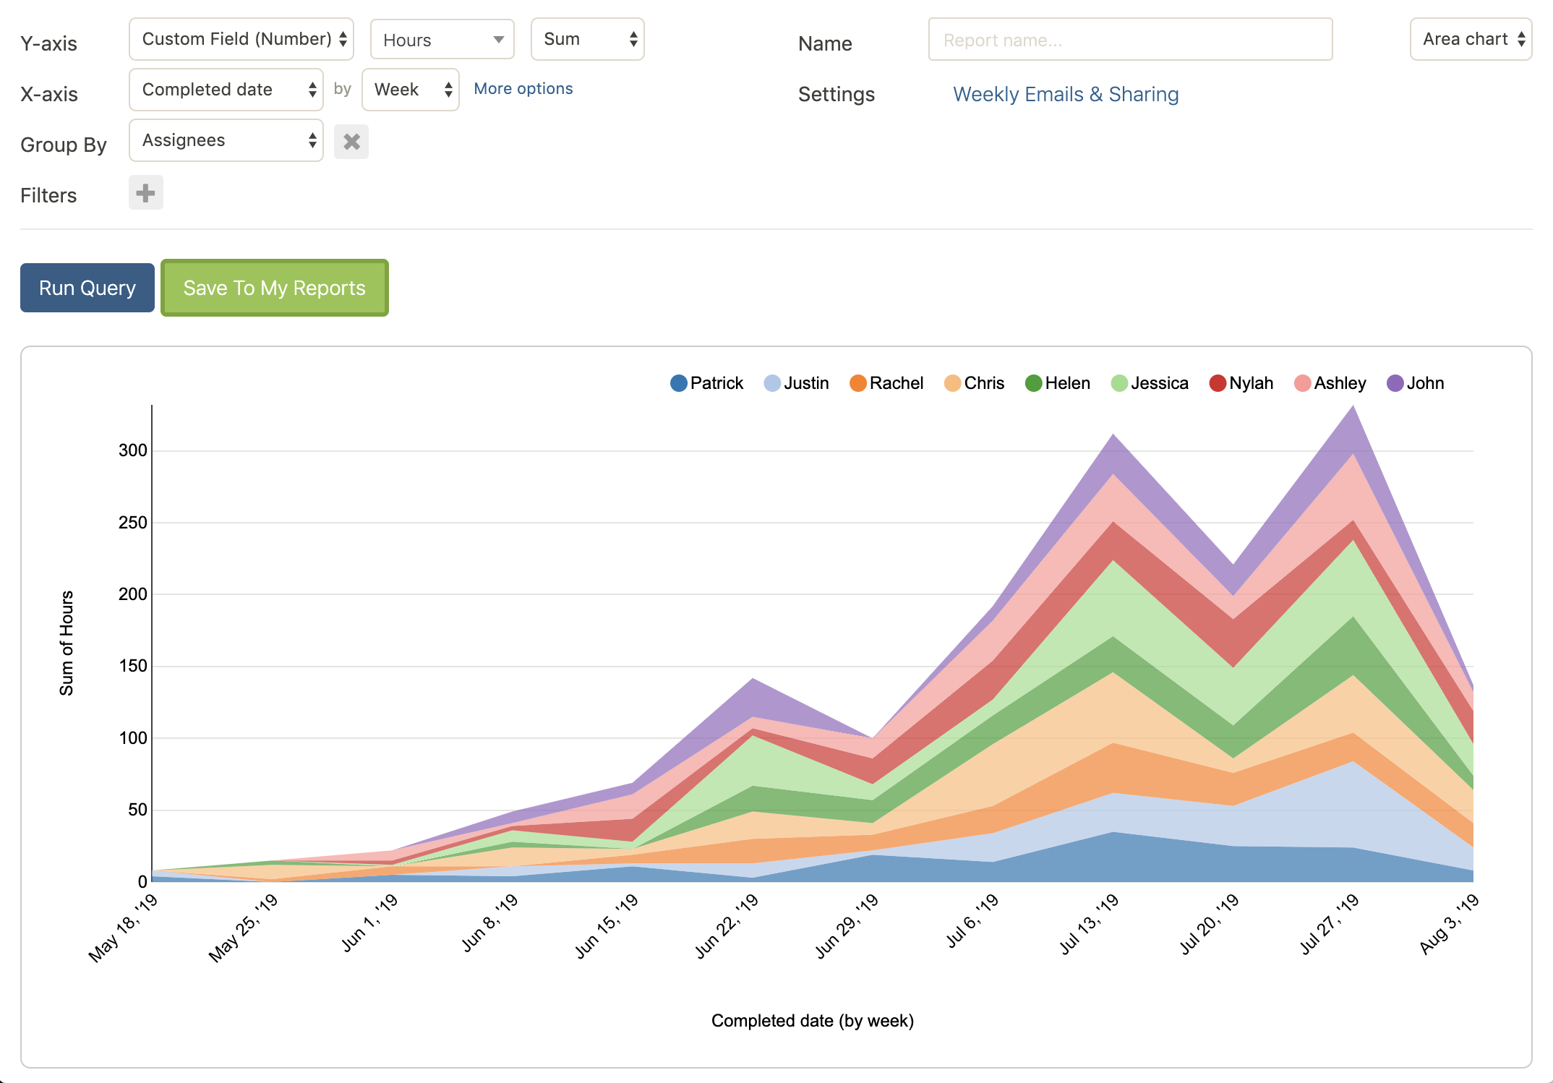Click the Jun 8, '19 x-axis label
Screen dimensions: 1553x1083
(490, 923)
